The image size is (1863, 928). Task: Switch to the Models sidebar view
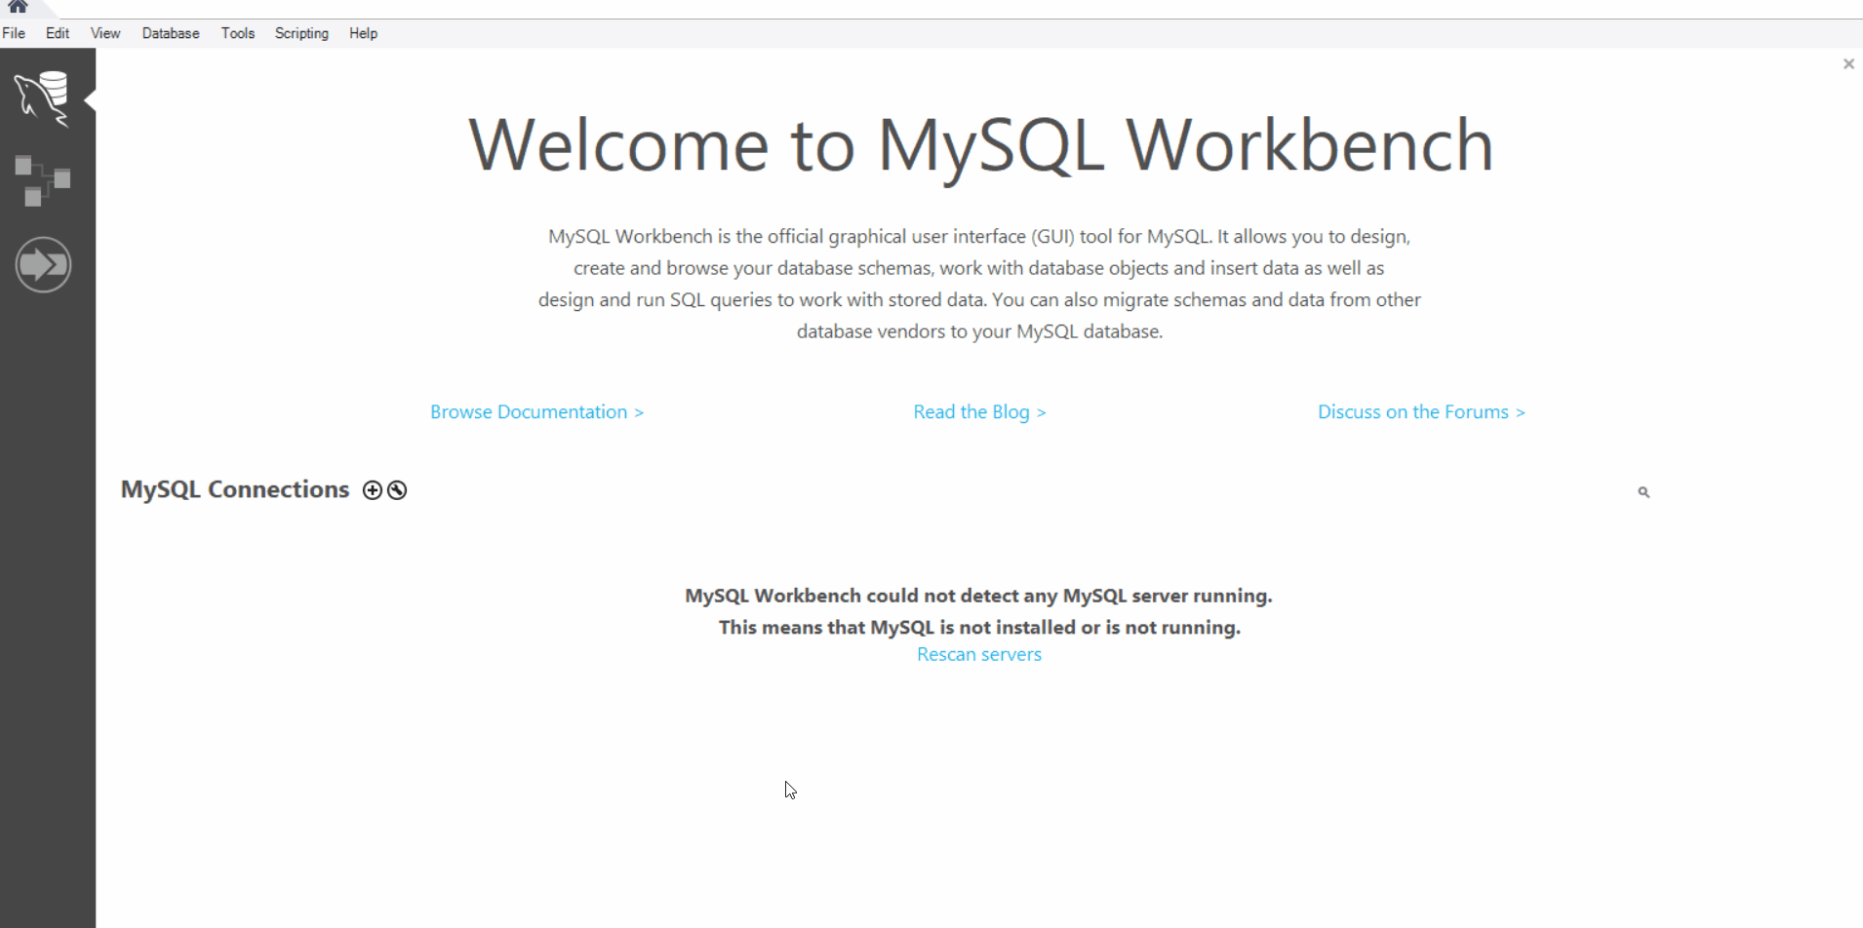tap(43, 180)
